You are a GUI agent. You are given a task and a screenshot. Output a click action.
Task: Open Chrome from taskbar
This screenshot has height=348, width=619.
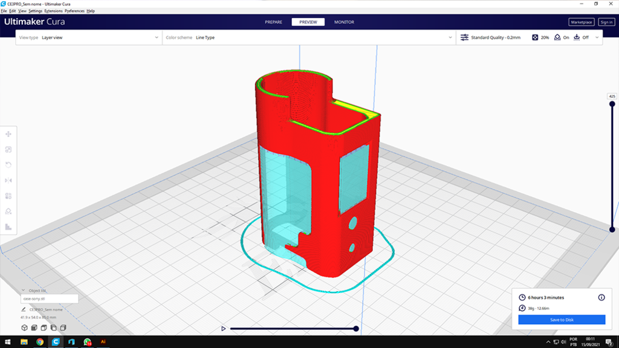[x=40, y=342]
